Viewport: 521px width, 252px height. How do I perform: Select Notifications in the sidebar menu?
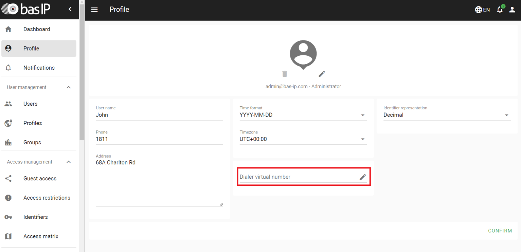click(39, 68)
